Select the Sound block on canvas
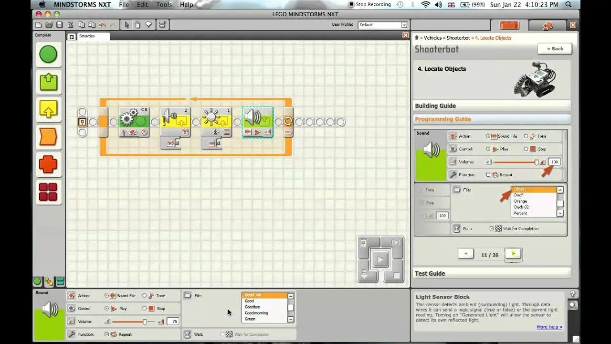This screenshot has height=344, width=611. click(258, 122)
